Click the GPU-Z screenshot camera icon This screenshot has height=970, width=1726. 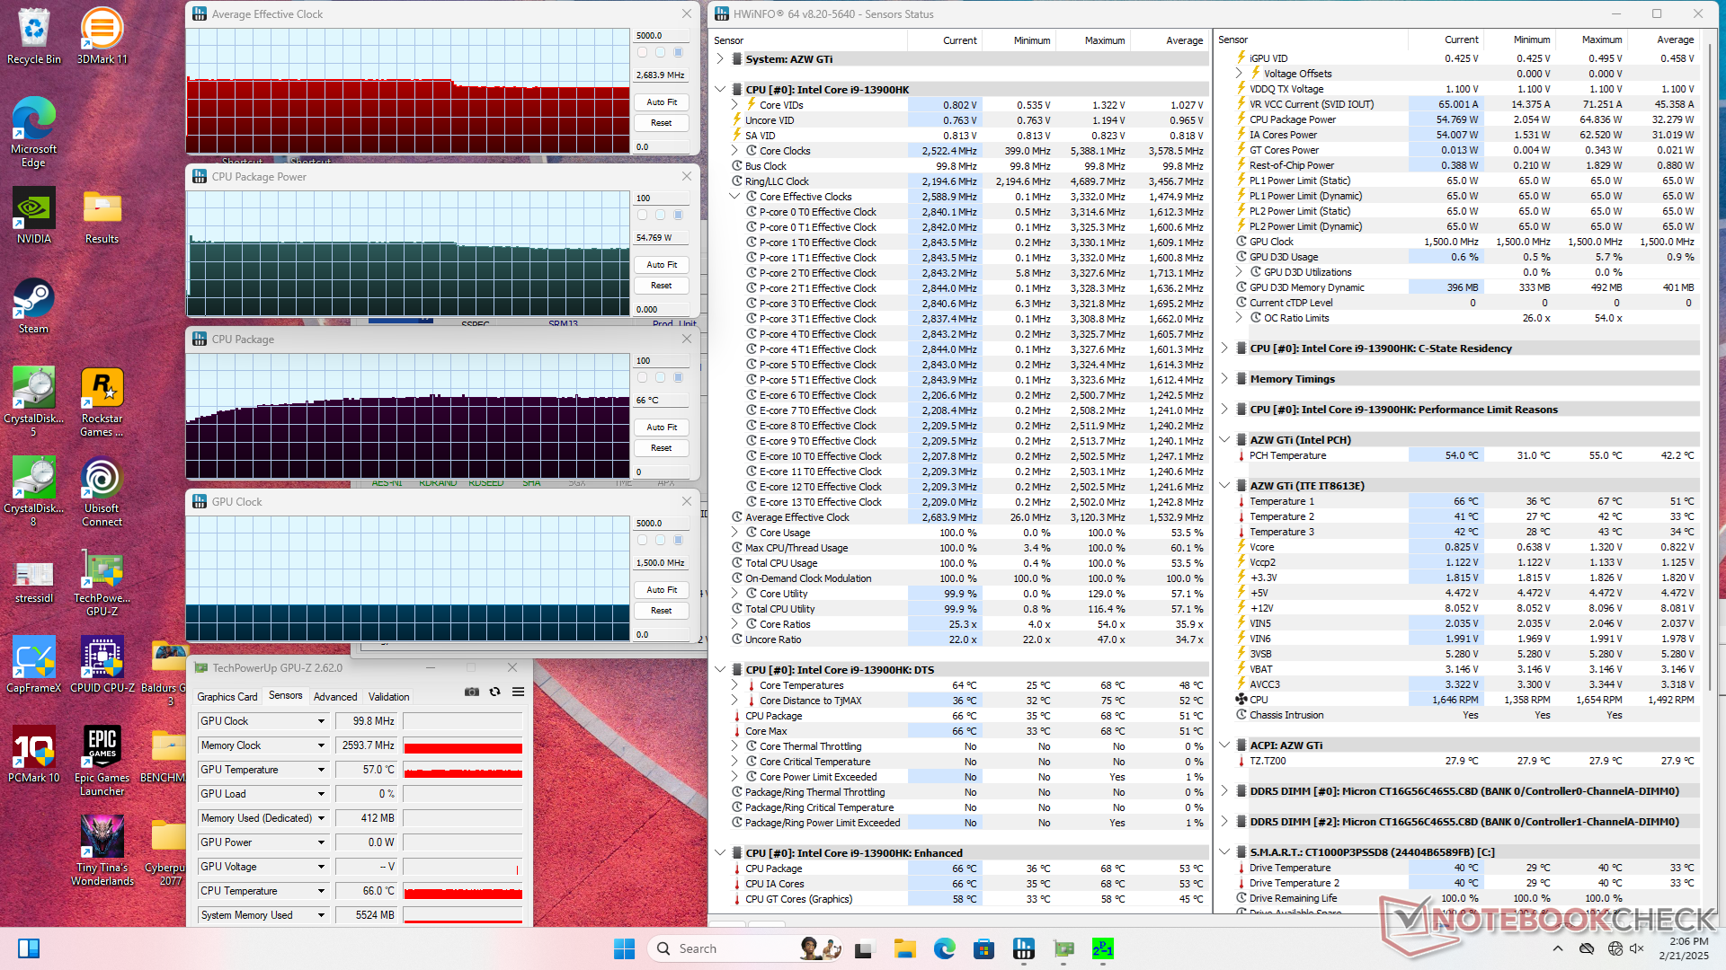[471, 692]
